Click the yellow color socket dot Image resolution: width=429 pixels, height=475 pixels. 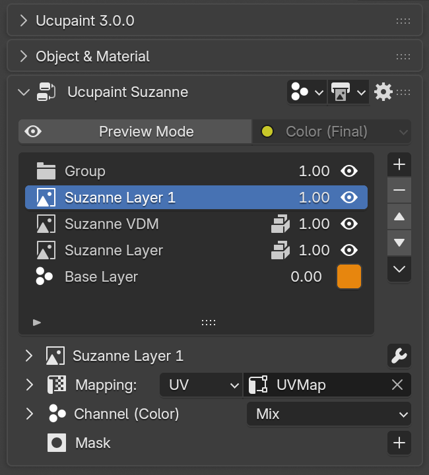pos(267,131)
